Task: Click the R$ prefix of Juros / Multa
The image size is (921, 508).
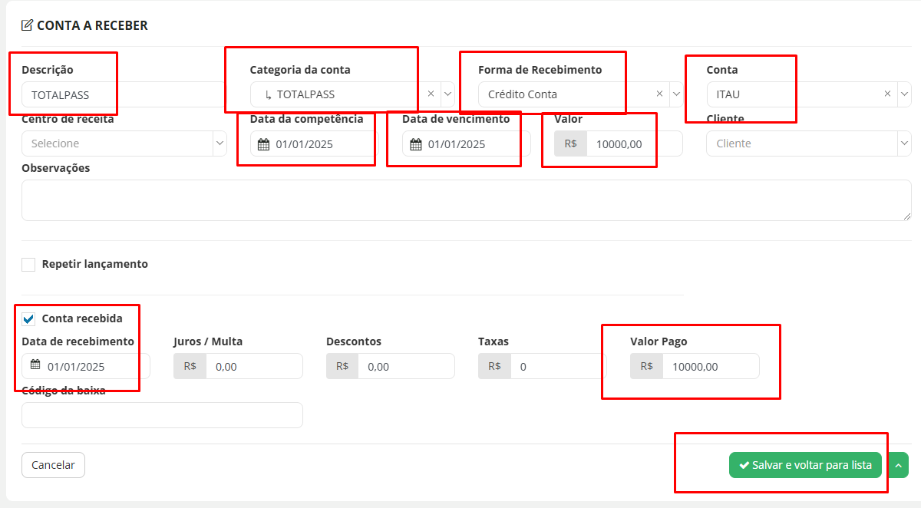Action: (x=190, y=366)
